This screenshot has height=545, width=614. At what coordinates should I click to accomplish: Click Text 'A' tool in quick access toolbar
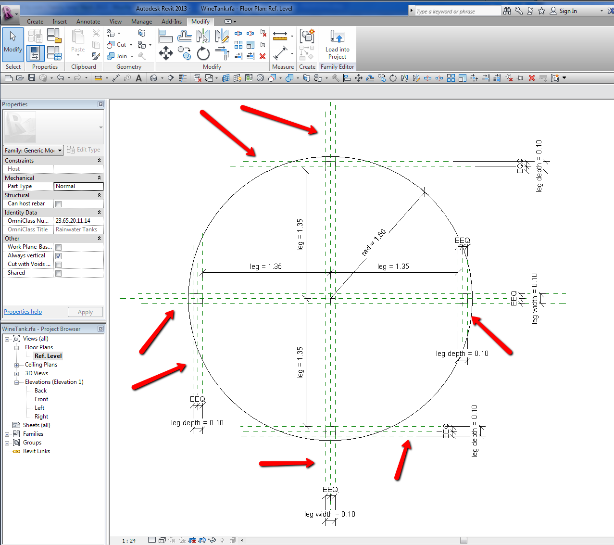[138, 78]
